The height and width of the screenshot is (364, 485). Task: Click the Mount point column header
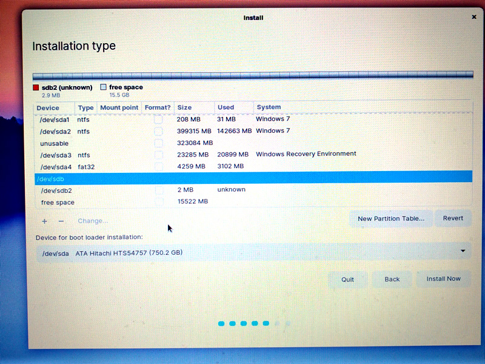pos(119,107)
